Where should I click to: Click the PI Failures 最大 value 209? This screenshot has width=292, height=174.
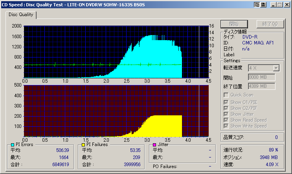(x=136, y=157)
